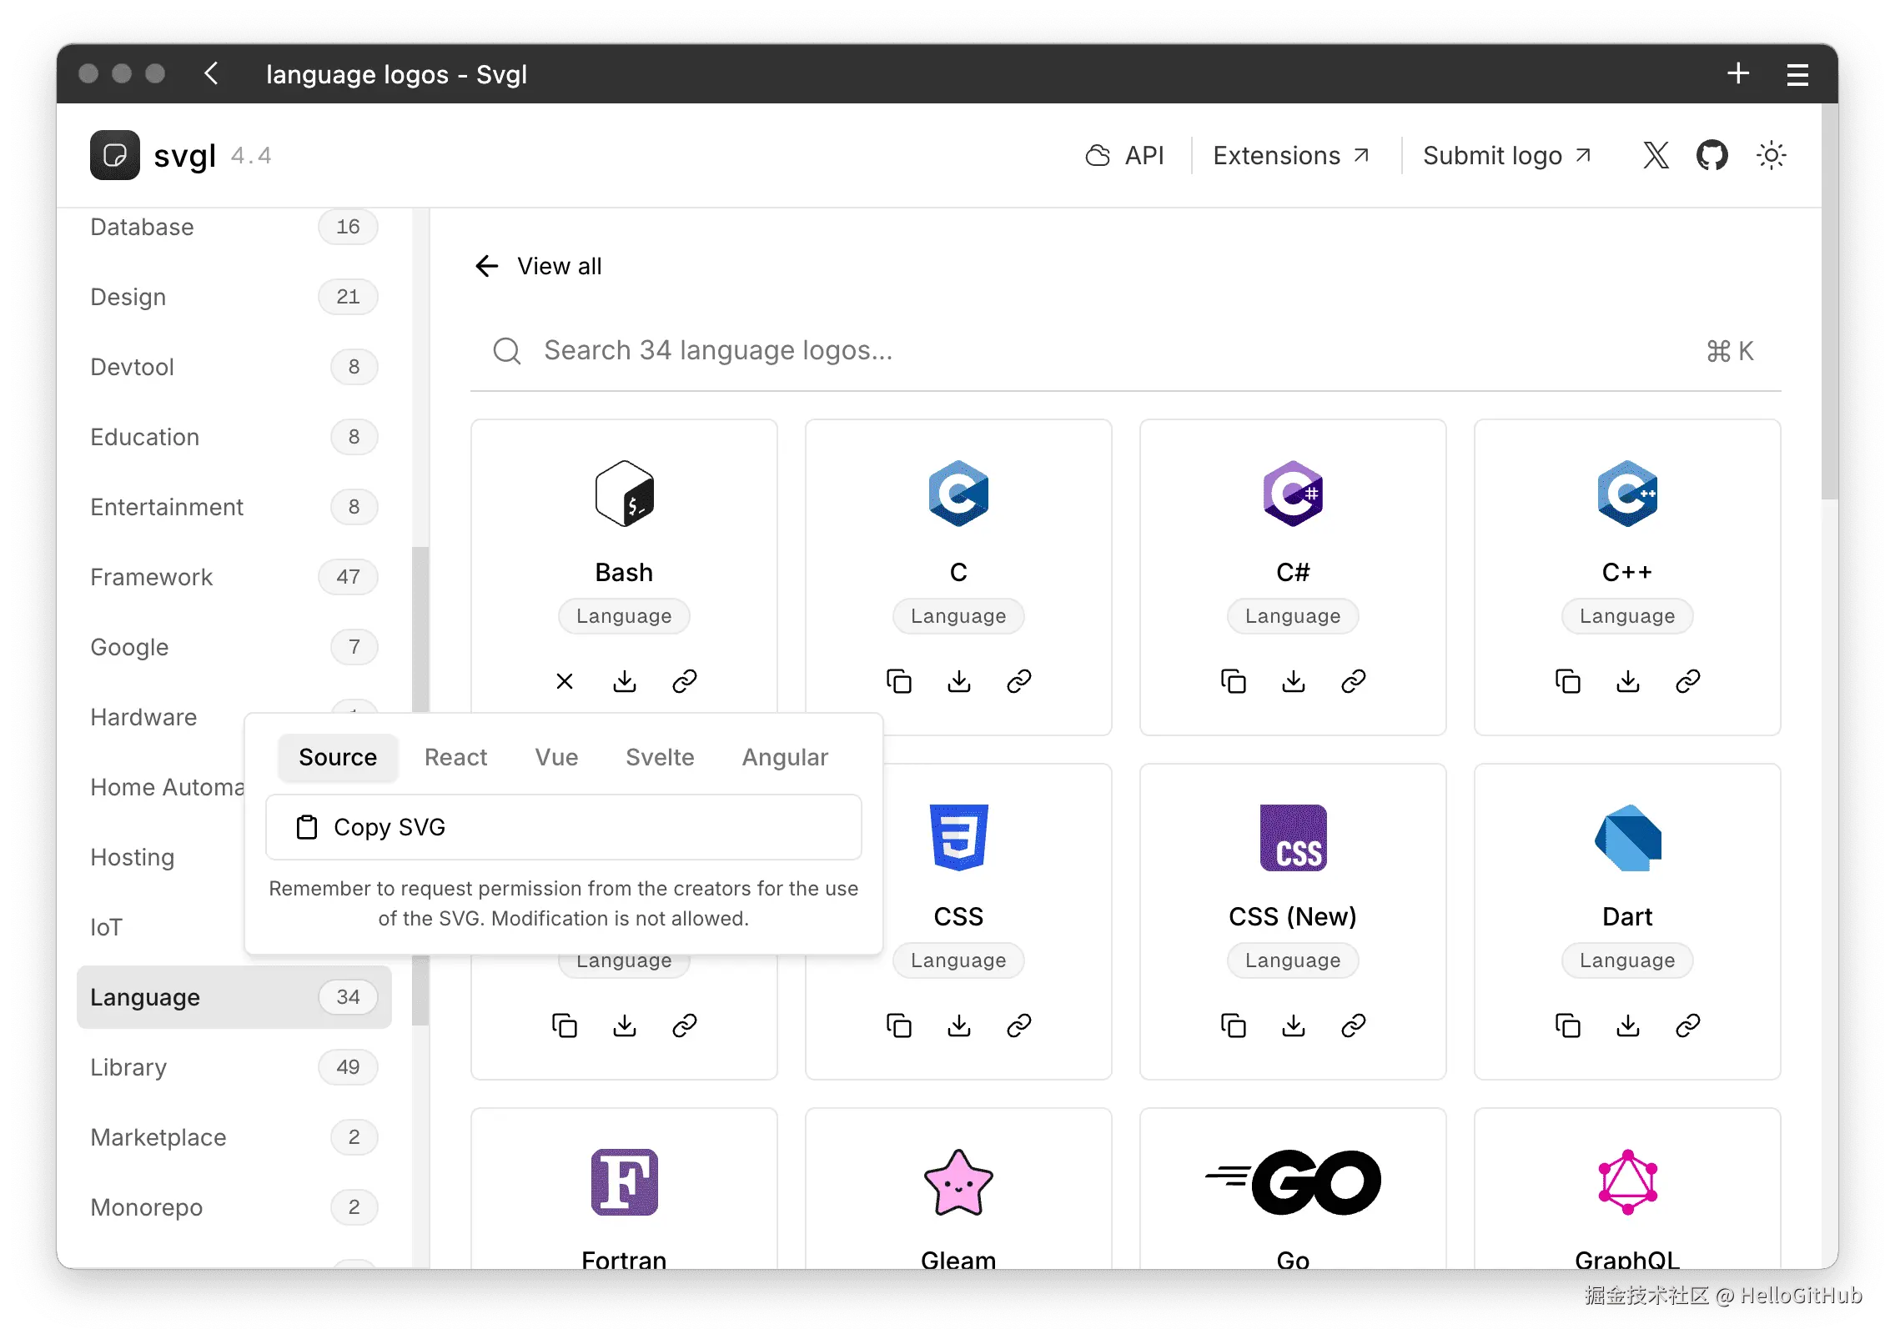Switch to the React tab
Image resolution: width=1895 pixels, height=1339 pixels.
click(455, 757)
